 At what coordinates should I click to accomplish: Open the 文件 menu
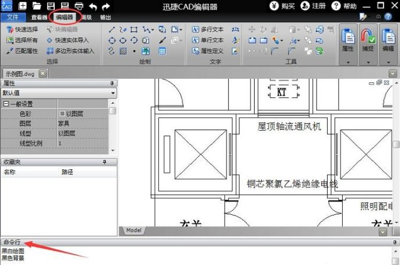[x=13, y=18]
